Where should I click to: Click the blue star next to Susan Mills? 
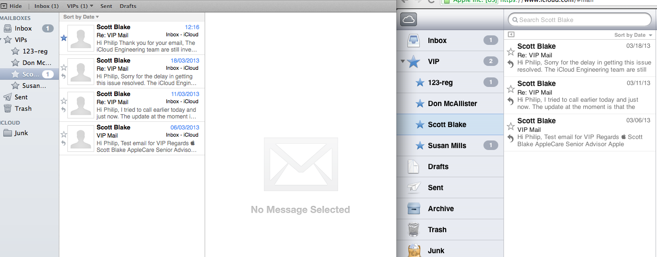click(420, 146)
